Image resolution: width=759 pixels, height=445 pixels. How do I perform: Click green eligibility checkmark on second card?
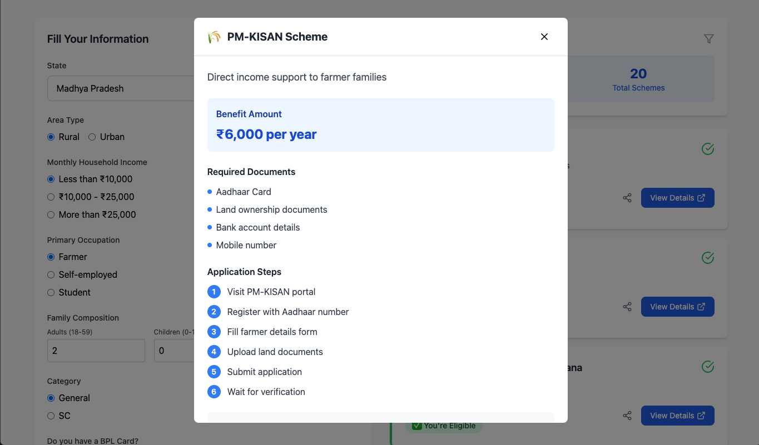[x=707, y=258]
